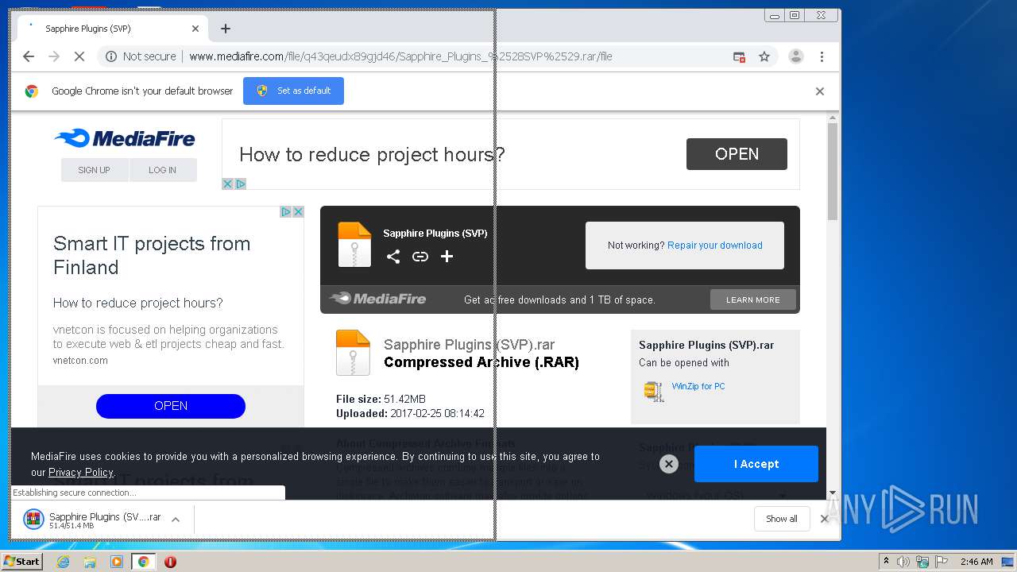Close the downloads bar
This screenshot has width=1017, height=572.
click(x=824, y=519)
